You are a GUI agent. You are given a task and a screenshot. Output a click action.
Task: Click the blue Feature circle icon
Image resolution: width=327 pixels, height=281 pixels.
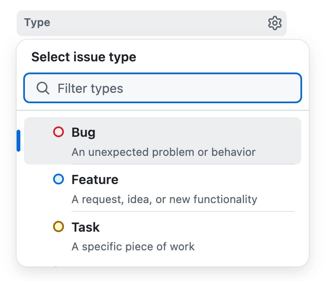point(59,179)
